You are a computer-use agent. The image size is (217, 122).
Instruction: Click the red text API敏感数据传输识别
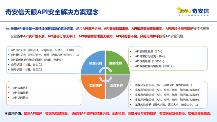tap(147, 28)
